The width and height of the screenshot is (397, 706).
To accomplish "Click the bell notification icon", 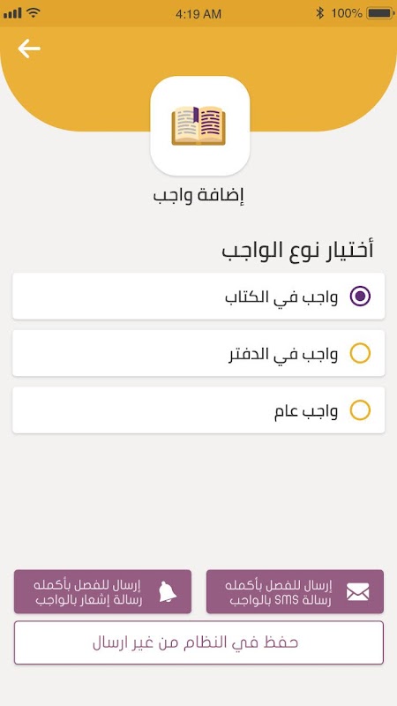I will [x=168, y=591].
